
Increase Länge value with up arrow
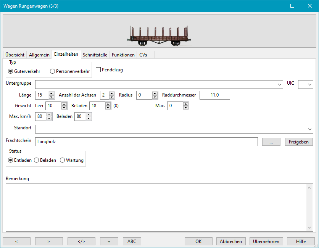[52, 93]
